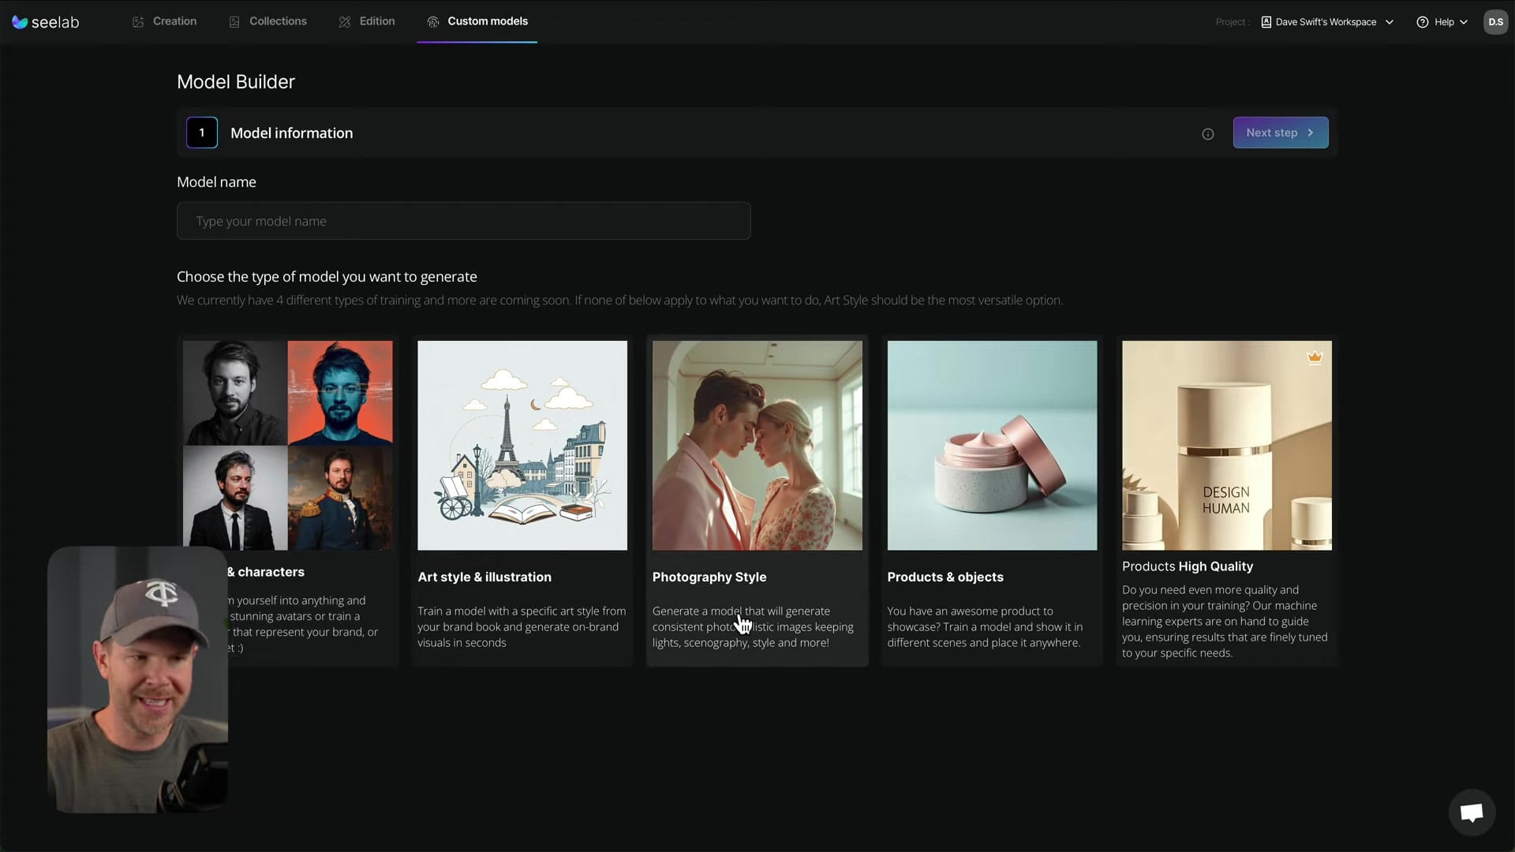The width and height of the screenshot is (1515, 852).
Task: Click the Model information heading
Action: click(x=292, y=133)
